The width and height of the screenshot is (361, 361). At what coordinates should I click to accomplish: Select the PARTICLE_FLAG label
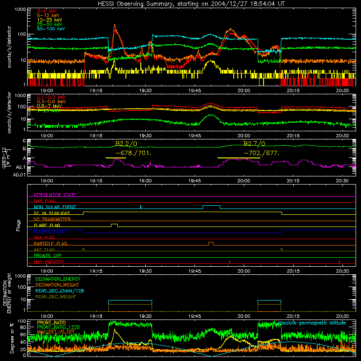tap(51, 243)
